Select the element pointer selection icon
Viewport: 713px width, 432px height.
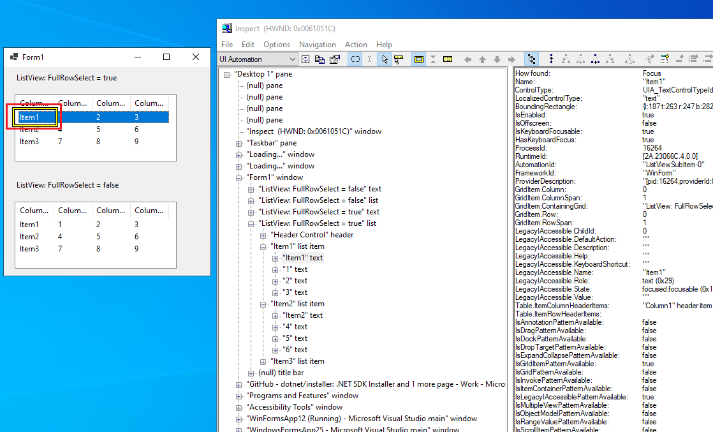[x=386, y=59]
